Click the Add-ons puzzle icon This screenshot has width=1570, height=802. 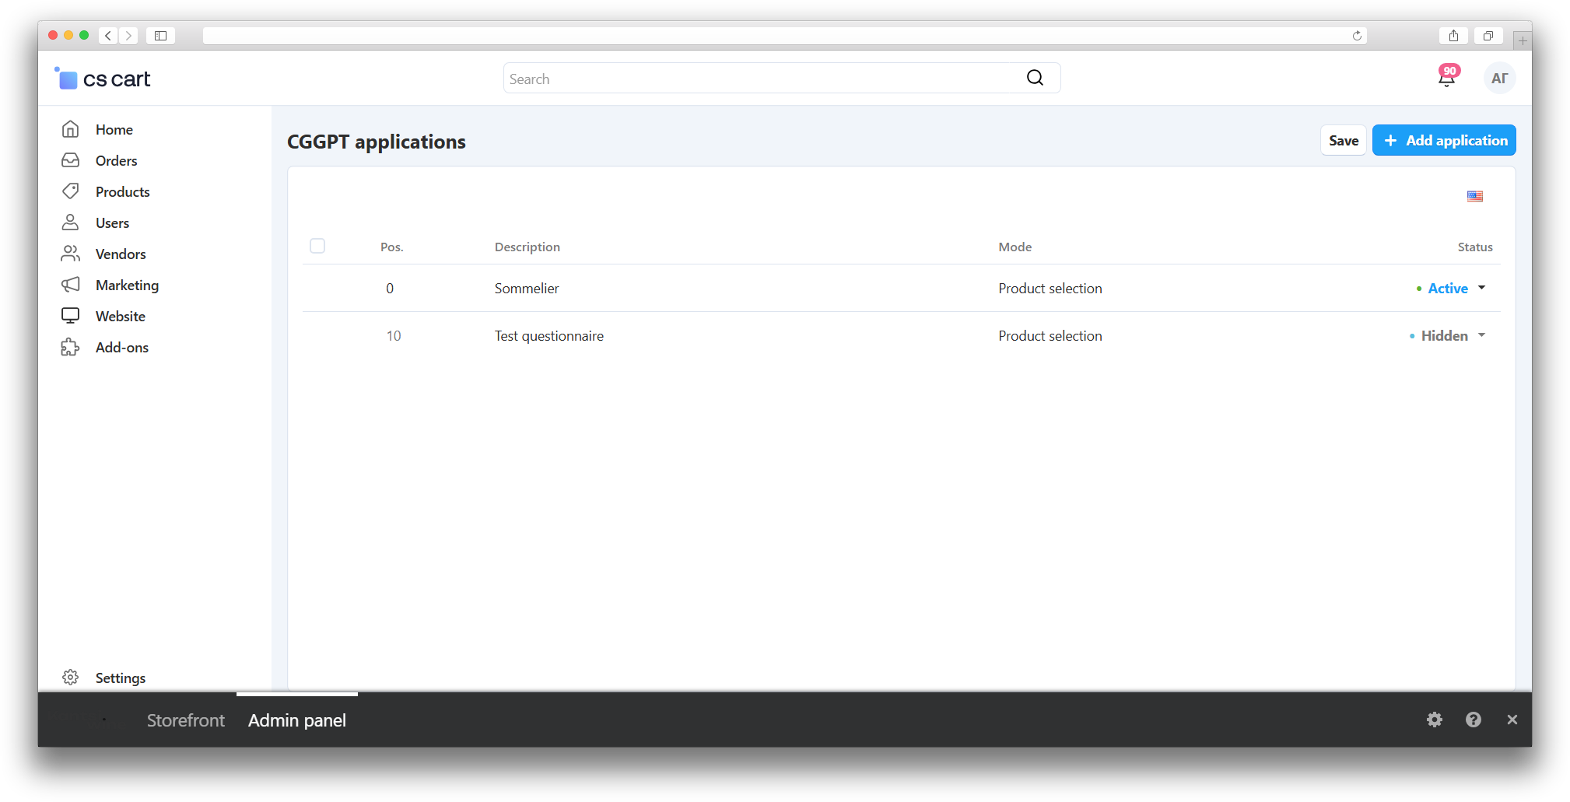point(71,347)
